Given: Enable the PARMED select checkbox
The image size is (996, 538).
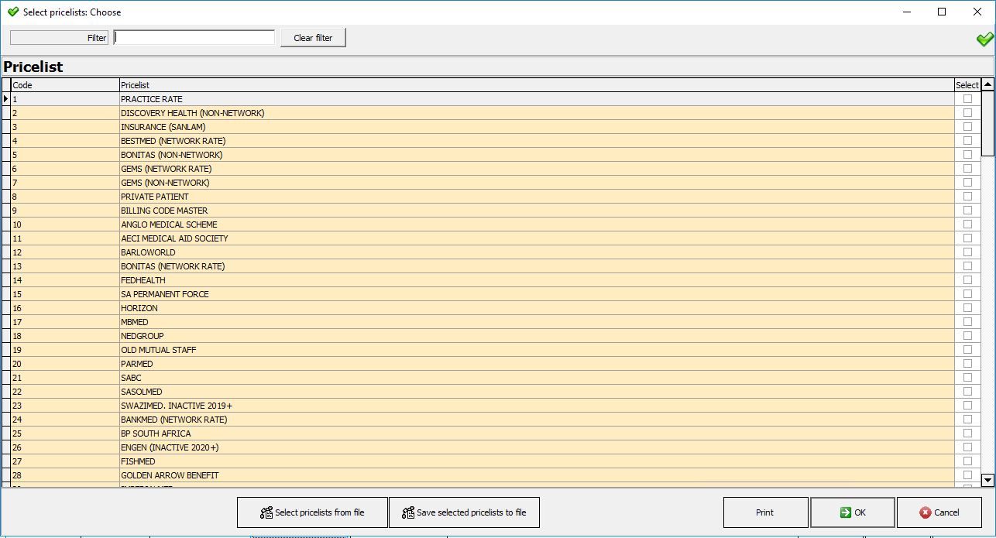Looking at the screenshot, I should [967, 364].
